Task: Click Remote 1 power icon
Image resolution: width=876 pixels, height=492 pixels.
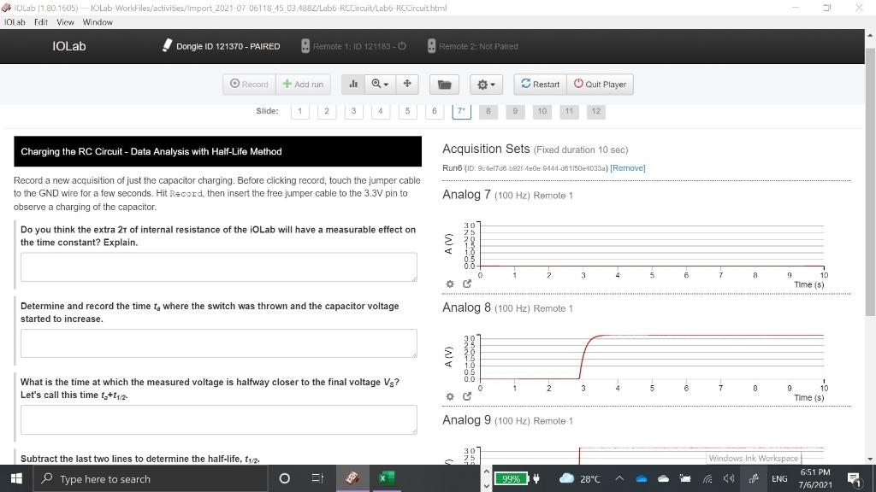Action: [402, 46]
